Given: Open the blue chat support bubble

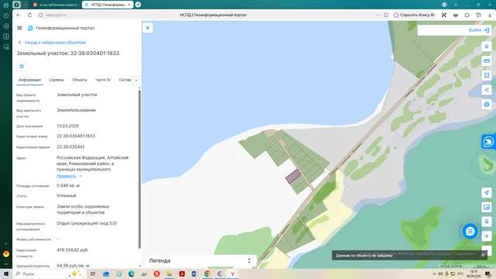Looking at the screenshot, I should point(470,232).
